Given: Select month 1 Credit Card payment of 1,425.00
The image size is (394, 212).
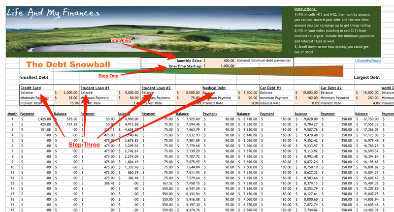Looking at the screenshot, I should pyautogui.click(x=36, y=119).
